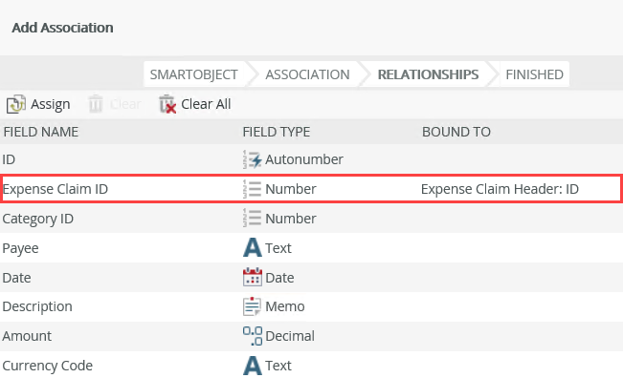Jump to the FINISHED wizard step
623x378 pixels.
(x=534, y=74)
